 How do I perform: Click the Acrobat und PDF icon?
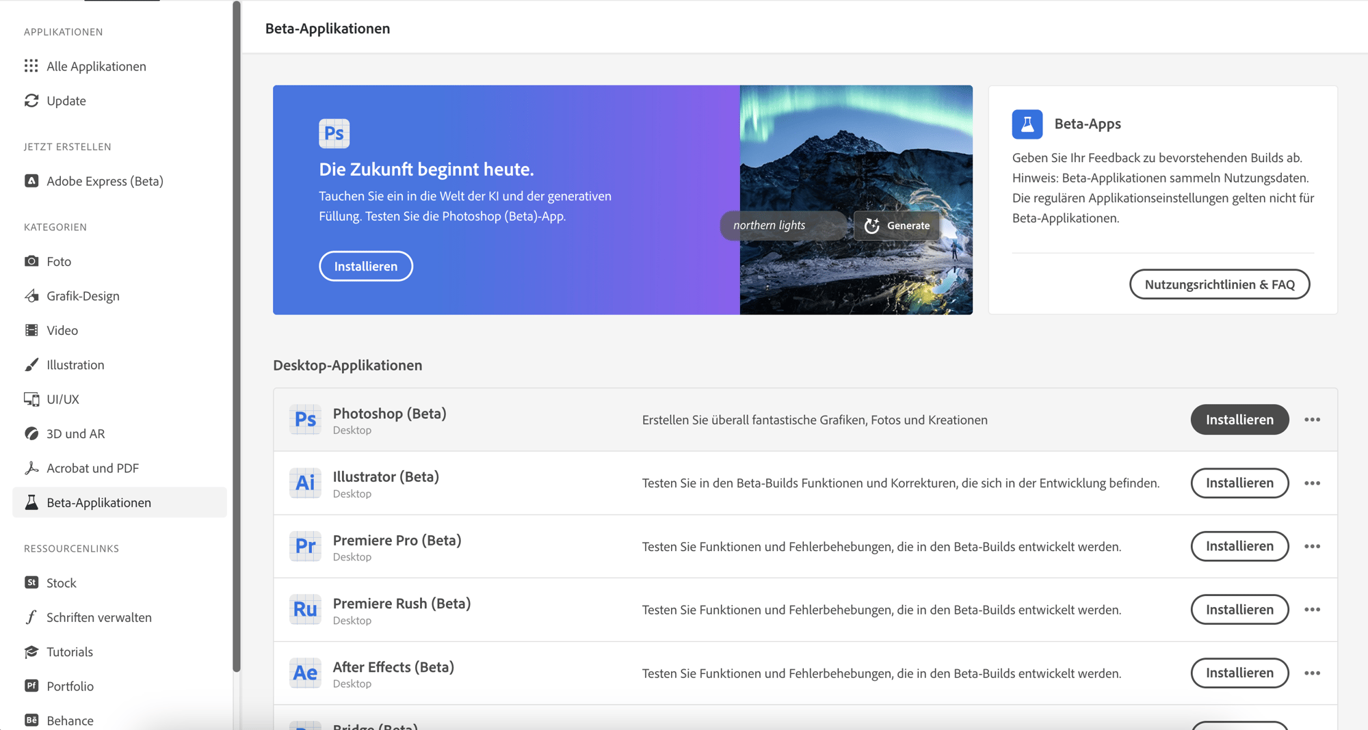click(x=31, y=468)
